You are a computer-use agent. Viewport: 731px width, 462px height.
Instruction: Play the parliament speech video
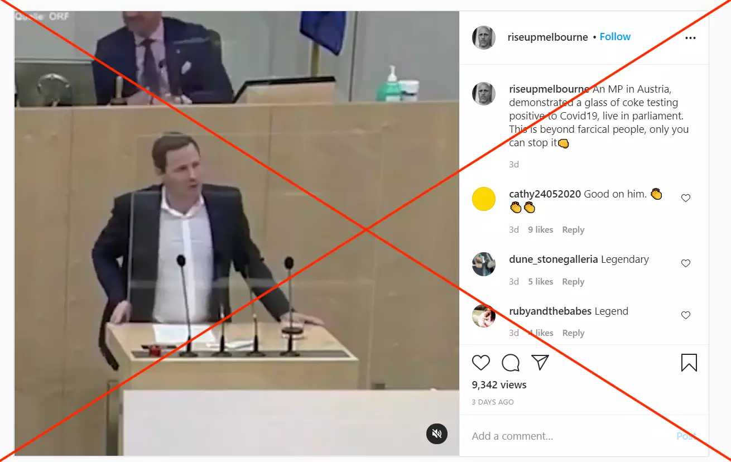tap(237, 233)
